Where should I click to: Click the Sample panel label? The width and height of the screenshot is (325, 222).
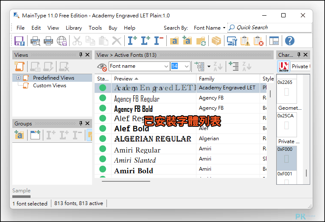coord(21,191)
